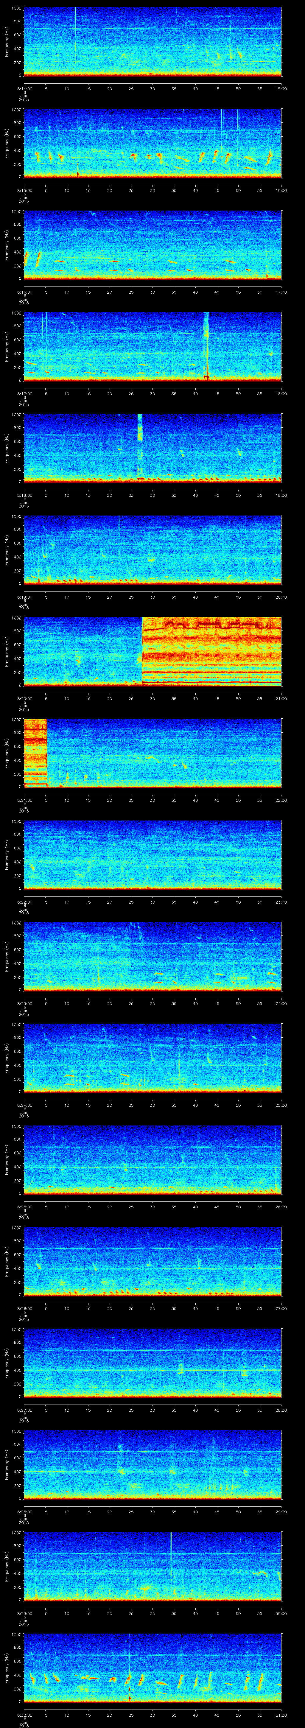
Task: Click the 23:00 end label of 8:22 panel
Action: pos(281,902)
